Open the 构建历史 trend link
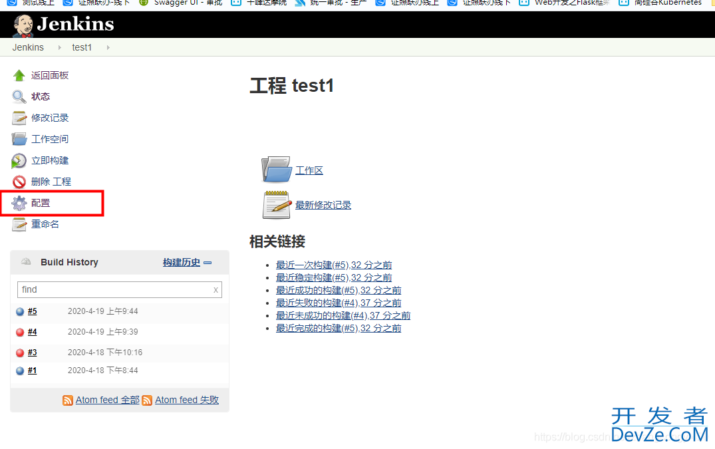 (182, 263)
